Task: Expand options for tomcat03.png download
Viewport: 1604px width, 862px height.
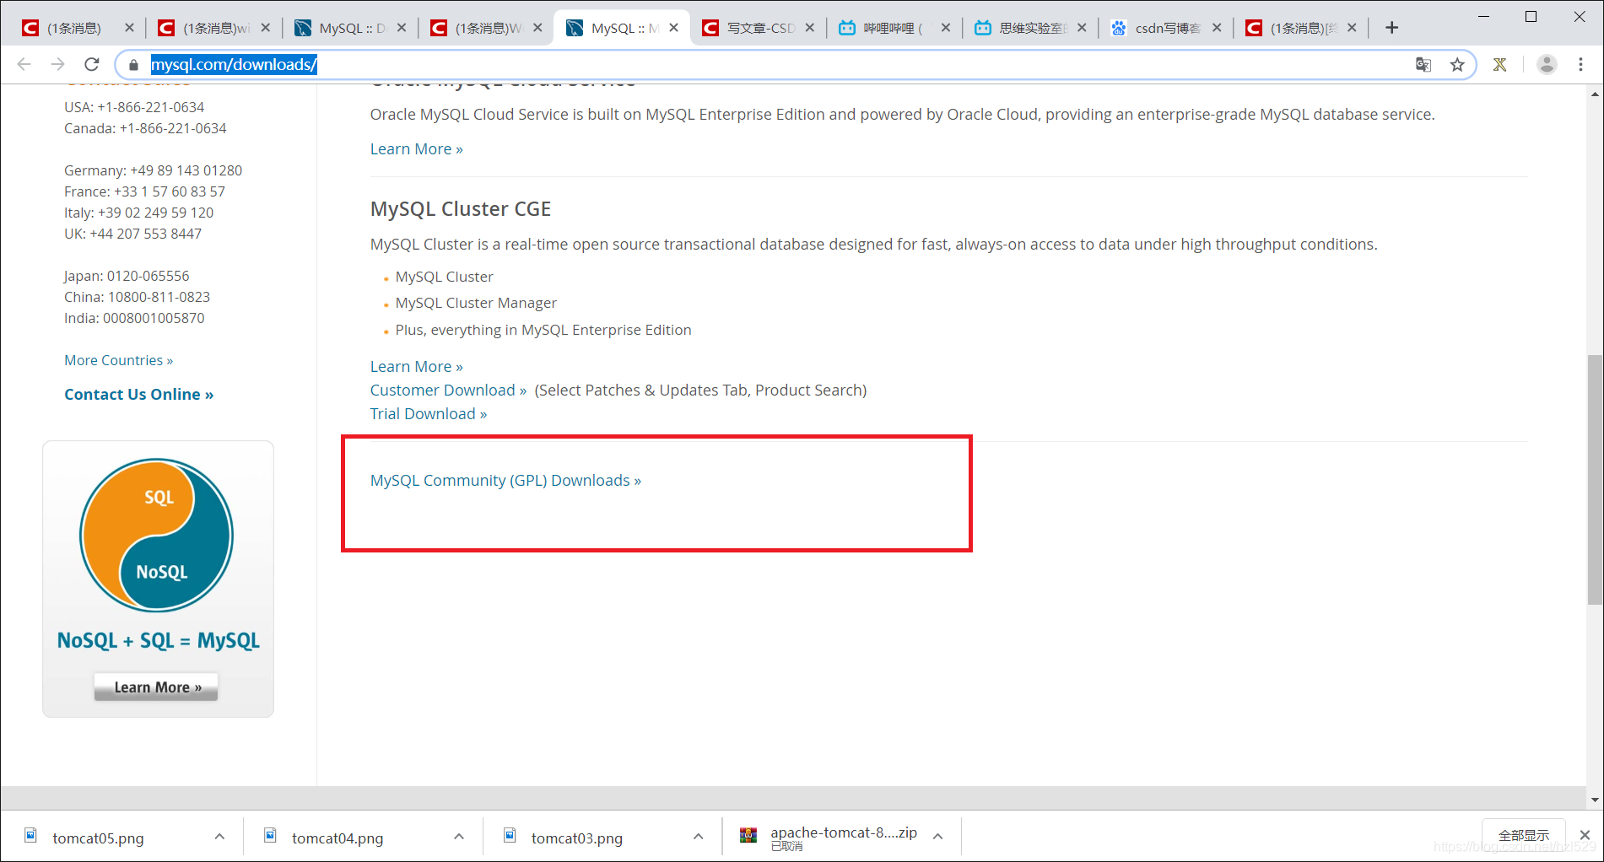Action: click(699, 837)
